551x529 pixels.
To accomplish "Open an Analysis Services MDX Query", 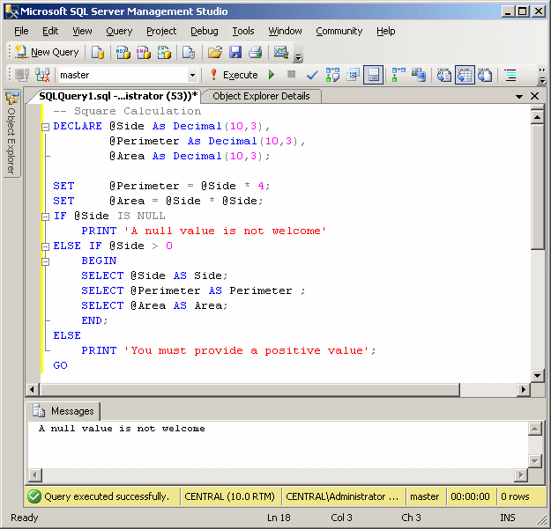I will click(x=123, y=52).
